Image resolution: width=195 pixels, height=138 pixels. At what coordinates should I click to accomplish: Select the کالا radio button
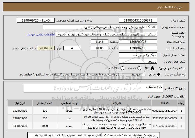click(x=152, y=68)
